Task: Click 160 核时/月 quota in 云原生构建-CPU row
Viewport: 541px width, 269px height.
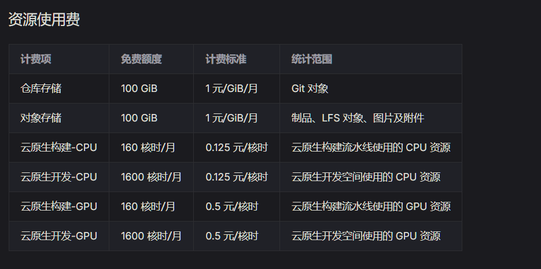Action: 148,148
